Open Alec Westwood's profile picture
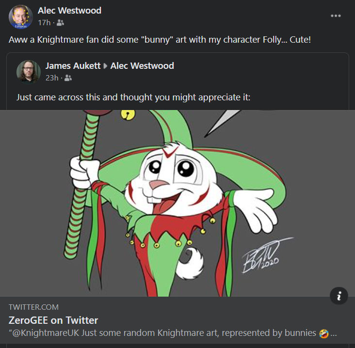355x348 pixels. (21, 16)
